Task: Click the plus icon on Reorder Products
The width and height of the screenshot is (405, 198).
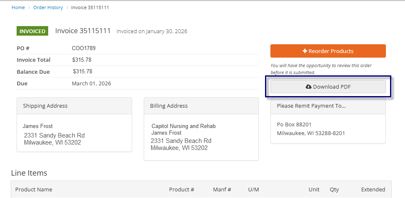Action: (x=305, y=51)
